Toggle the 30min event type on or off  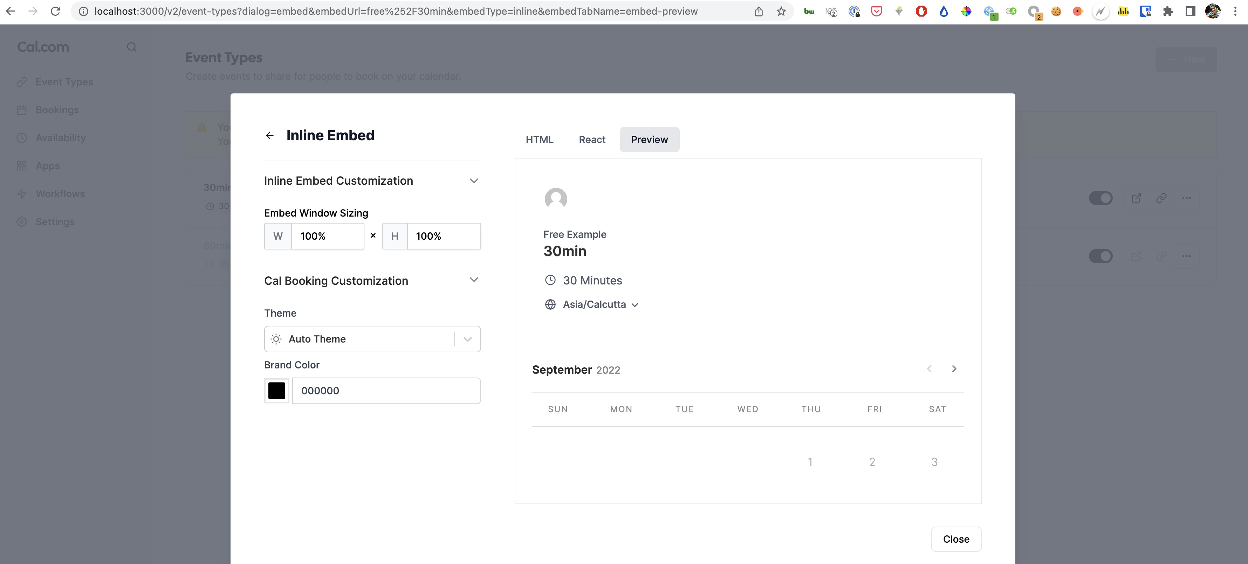click(1101, 198)
